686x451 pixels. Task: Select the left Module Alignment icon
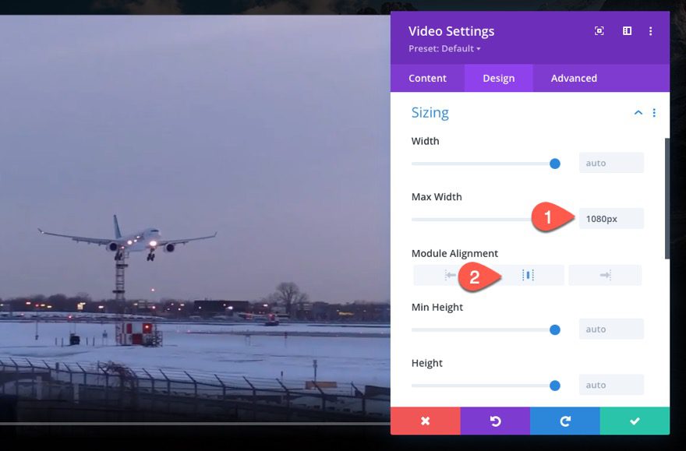449,274
